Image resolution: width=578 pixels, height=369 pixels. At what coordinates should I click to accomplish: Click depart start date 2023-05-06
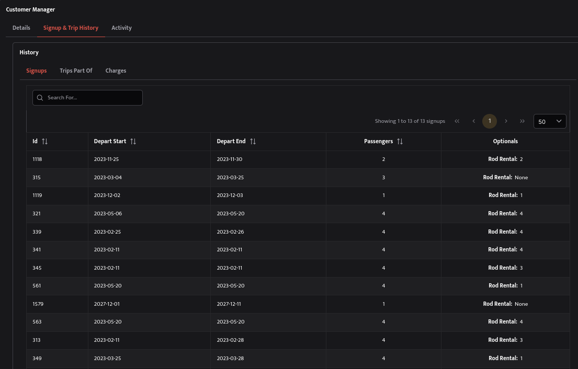click(x=108, y=214)
